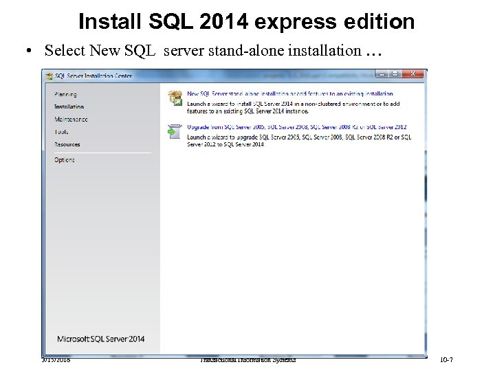This screenshot has width=495, height=371.
Task: Click the SQL Server Installation Center title text
Action: pos(93,76)
